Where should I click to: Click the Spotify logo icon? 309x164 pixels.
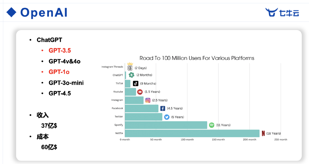click(211, 125)
